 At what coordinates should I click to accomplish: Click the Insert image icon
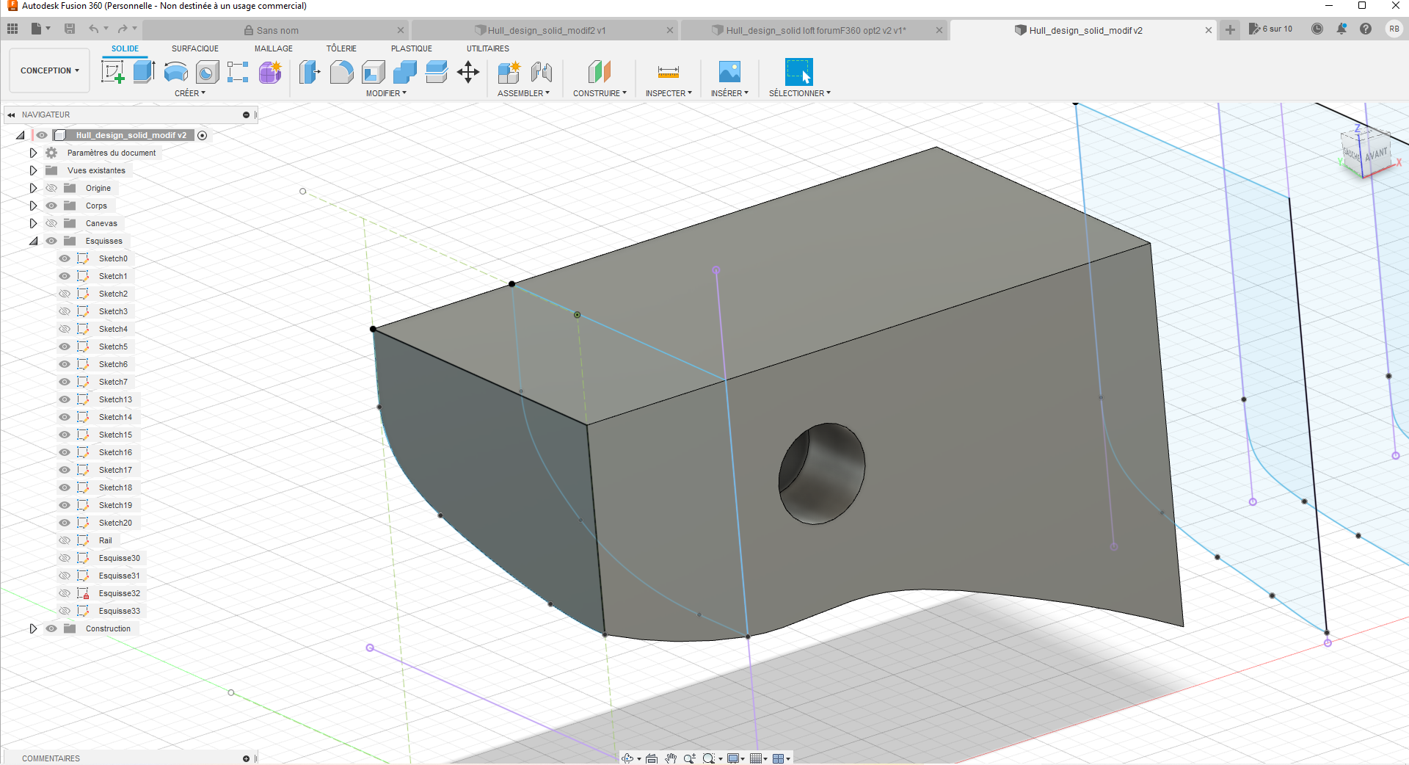(x=729, y=72)
